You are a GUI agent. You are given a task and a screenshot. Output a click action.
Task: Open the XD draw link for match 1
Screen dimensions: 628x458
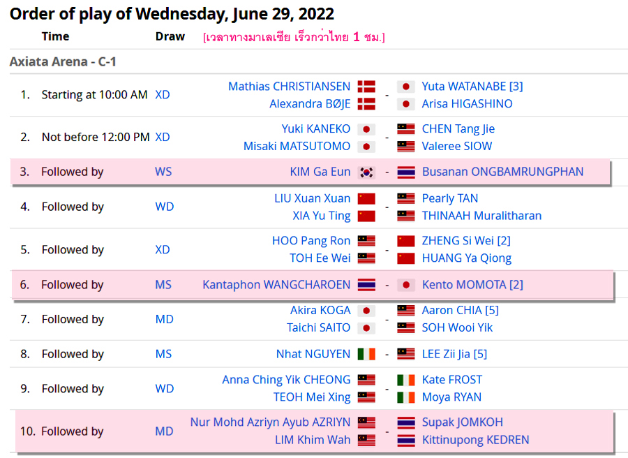point(162,95)
